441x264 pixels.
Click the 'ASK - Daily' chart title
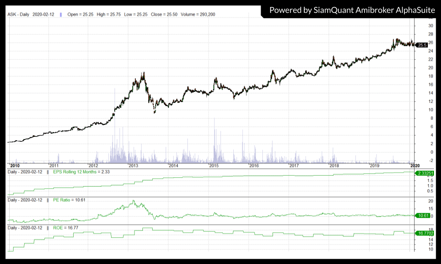[19, 15]
